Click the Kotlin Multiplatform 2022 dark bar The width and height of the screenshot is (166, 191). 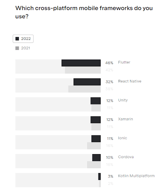(99, 176)
